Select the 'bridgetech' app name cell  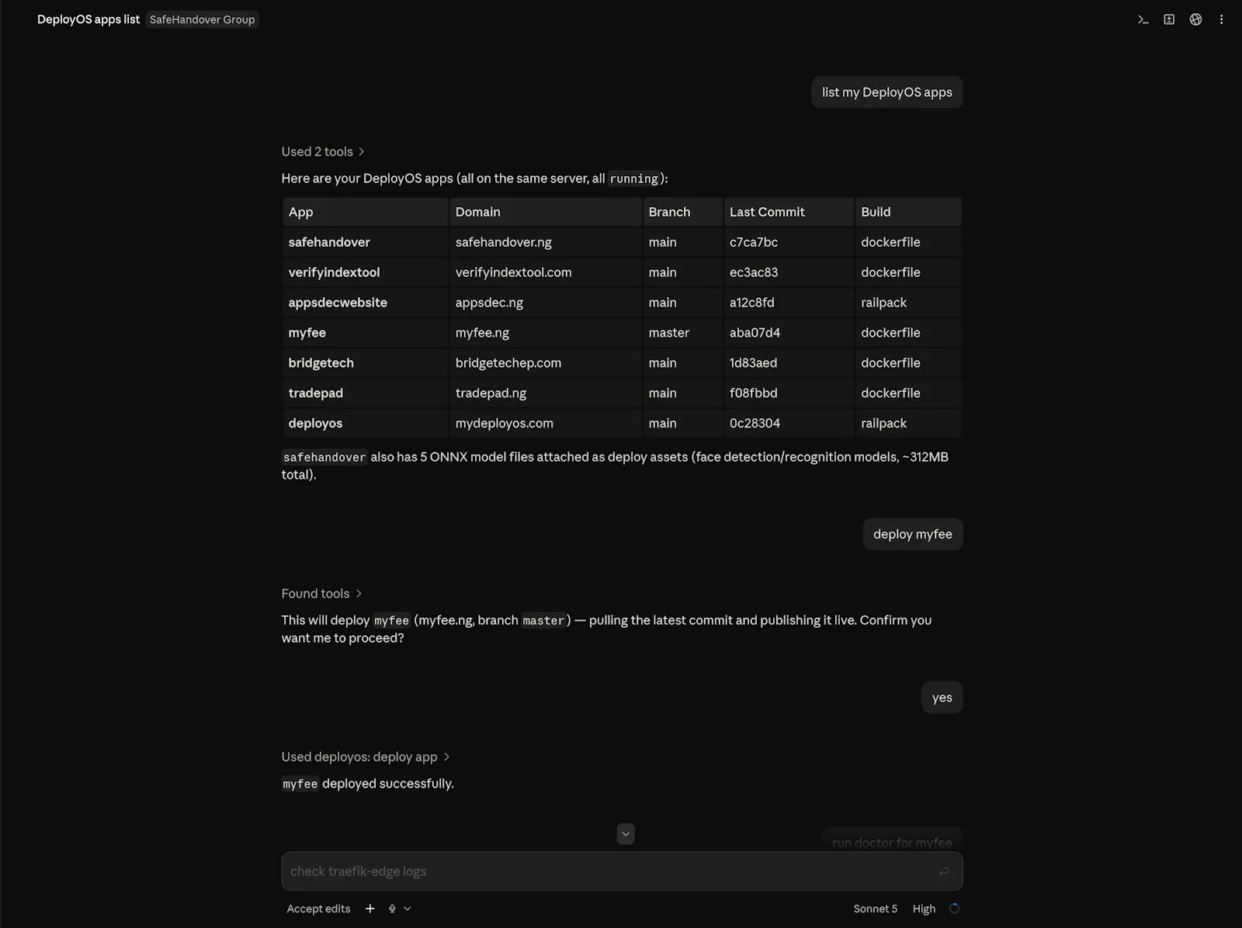point(366,363)
